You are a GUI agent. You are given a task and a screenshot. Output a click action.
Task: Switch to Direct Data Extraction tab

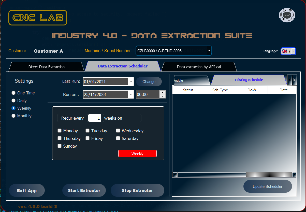46,67
